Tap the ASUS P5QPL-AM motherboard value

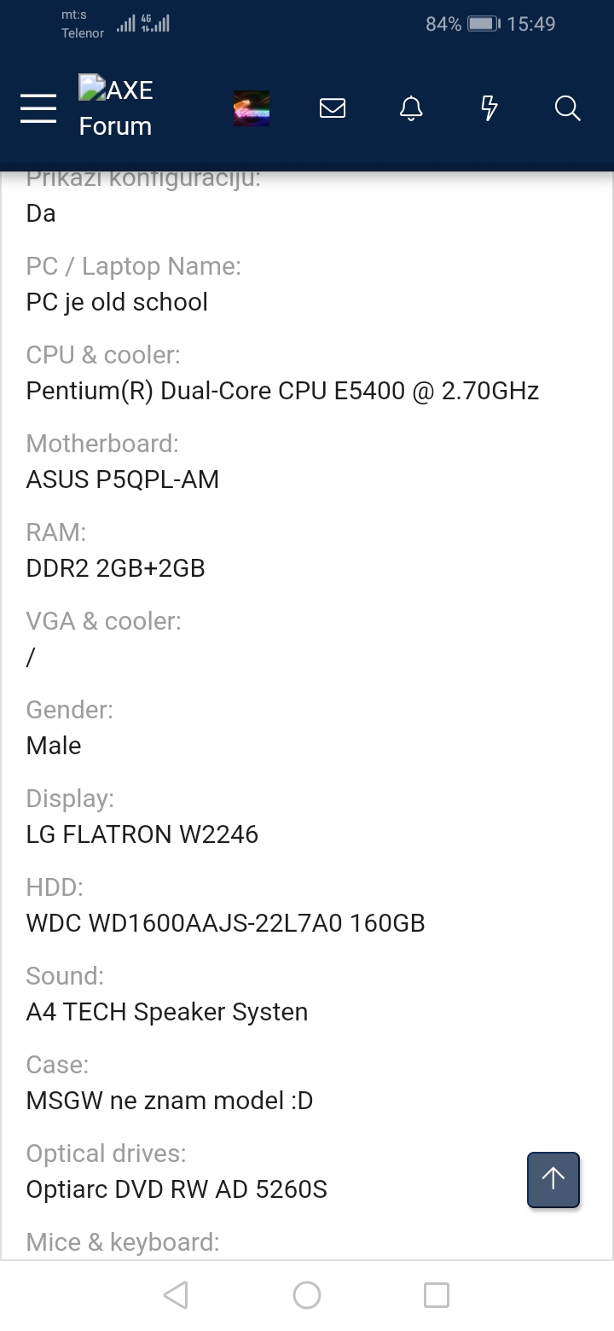click(x=123, y=480)
